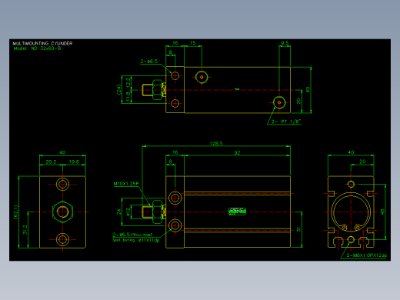
Task: Select the 40 width dimension of the left end view
Action: click(x=62, y=152)
